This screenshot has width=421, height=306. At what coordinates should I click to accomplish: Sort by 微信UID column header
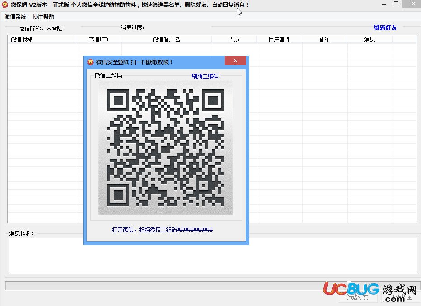tap(99, 39)
